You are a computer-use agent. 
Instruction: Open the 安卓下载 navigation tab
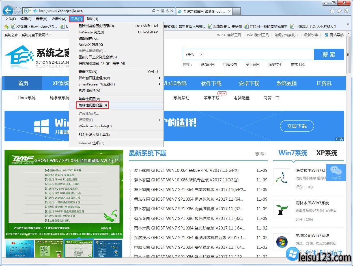(x=249, y=83)
